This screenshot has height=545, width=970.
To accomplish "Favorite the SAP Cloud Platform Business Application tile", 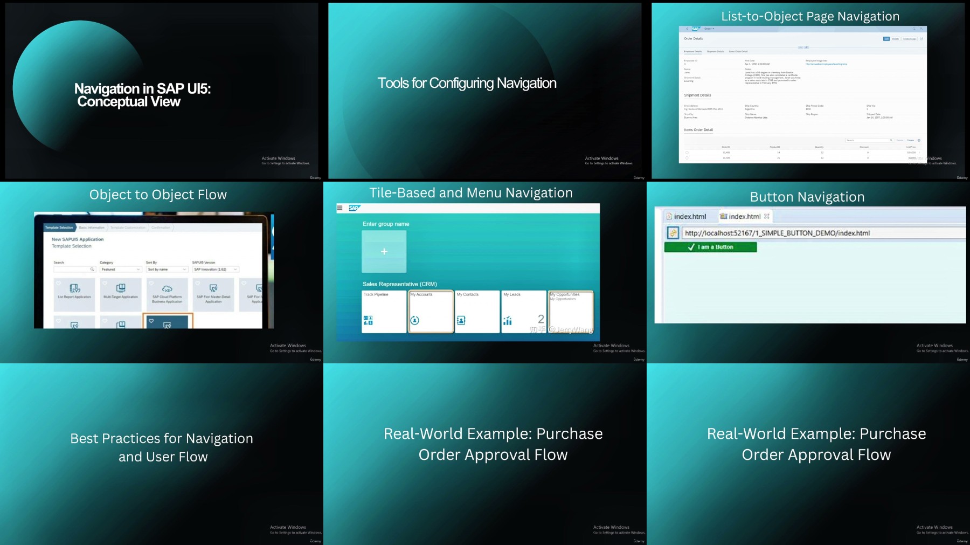I will [x=151, y=284].
